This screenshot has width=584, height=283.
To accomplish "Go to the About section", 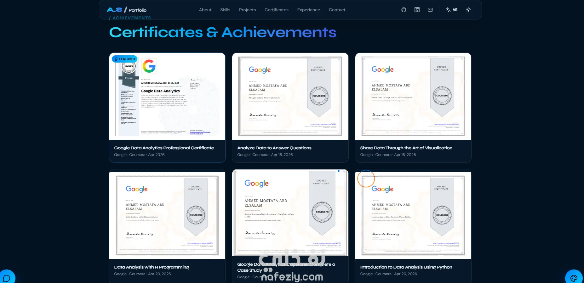I will [x=205, y=10].
